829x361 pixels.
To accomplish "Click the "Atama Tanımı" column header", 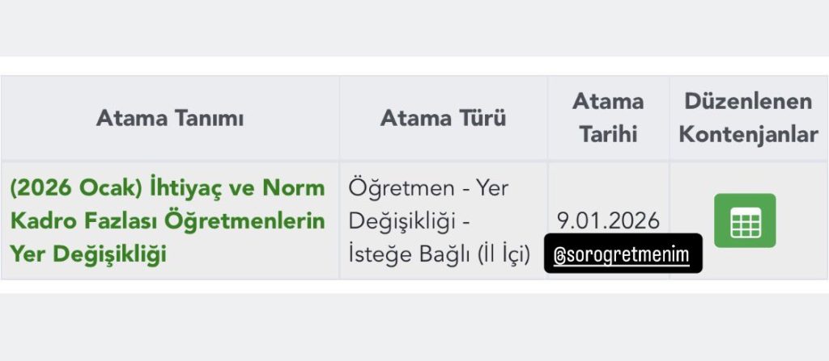I will (x=170, y=119).
